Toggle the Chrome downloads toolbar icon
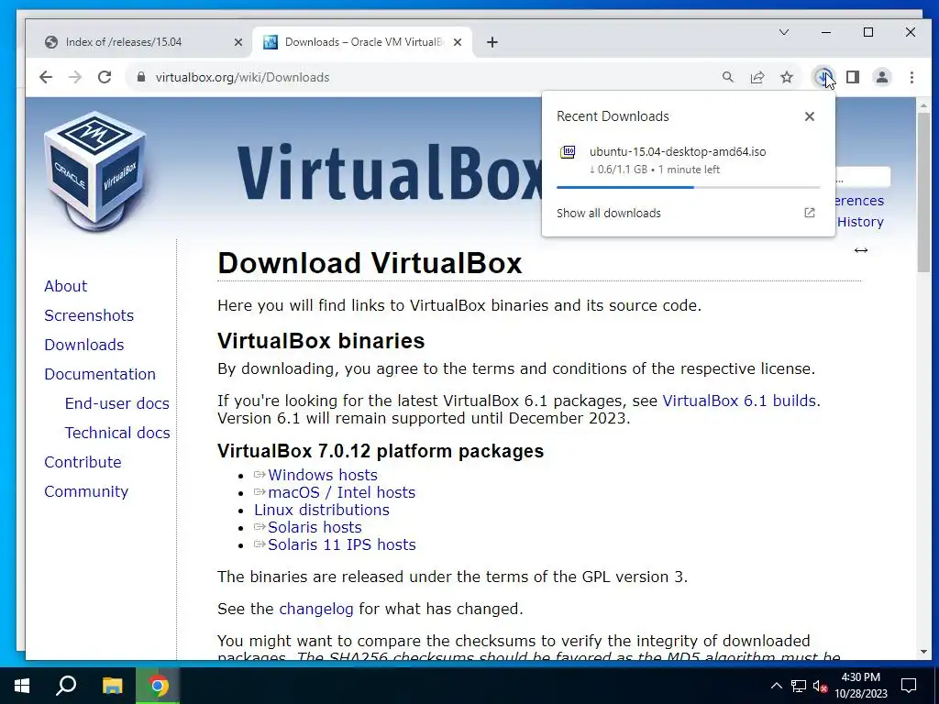 click(x=823, y=77)
